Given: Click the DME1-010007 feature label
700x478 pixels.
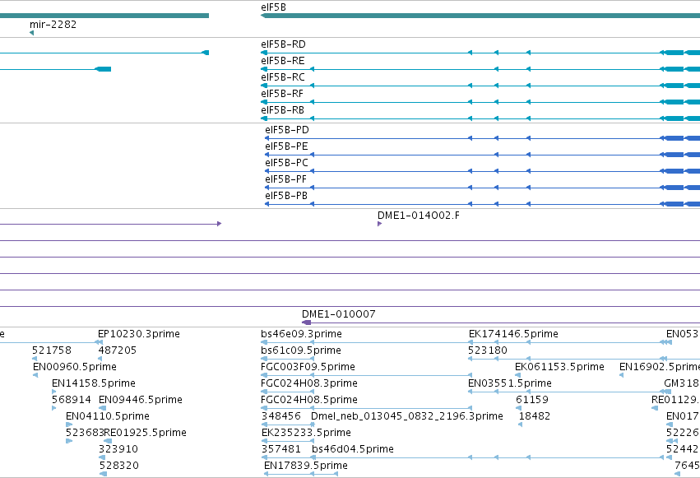Looking at the screenshot, I should [x=338, y=314].
